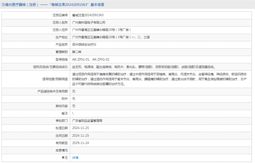255x163 pixels.
Task: Click the 结构及组成 description text
Action: (x=143, y=67)
